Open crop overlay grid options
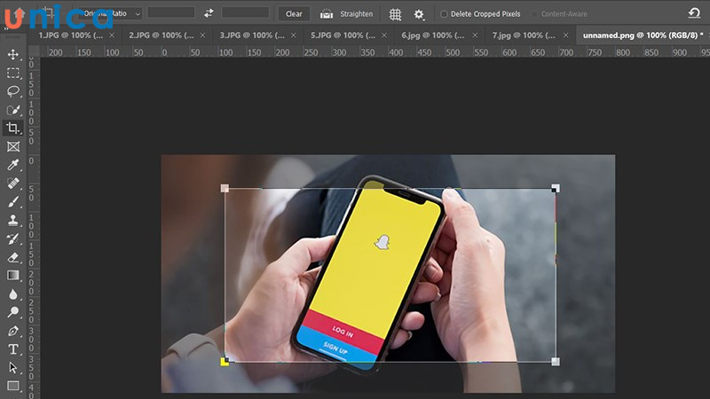Viewport: 710px width, 399px height. [x=395, y=14]
